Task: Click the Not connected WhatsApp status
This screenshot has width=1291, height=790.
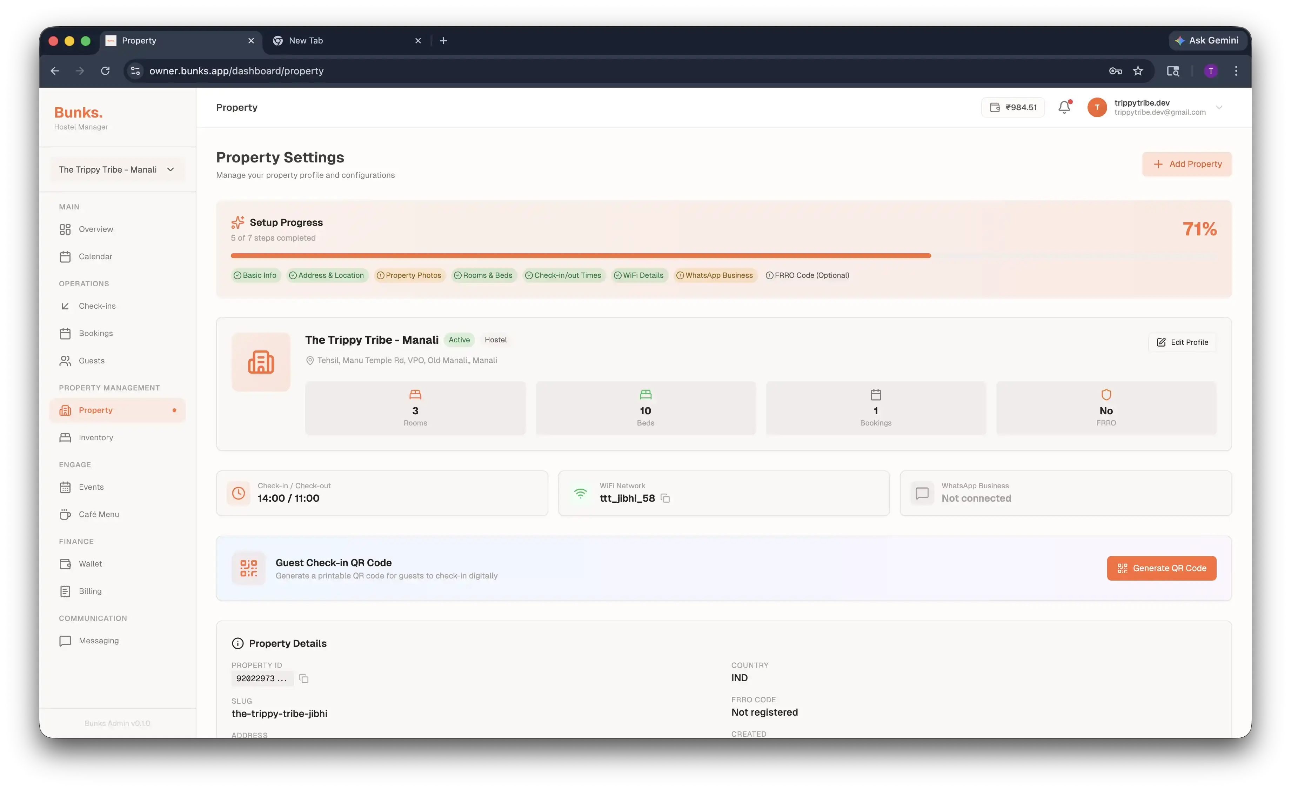Action: 976,498
